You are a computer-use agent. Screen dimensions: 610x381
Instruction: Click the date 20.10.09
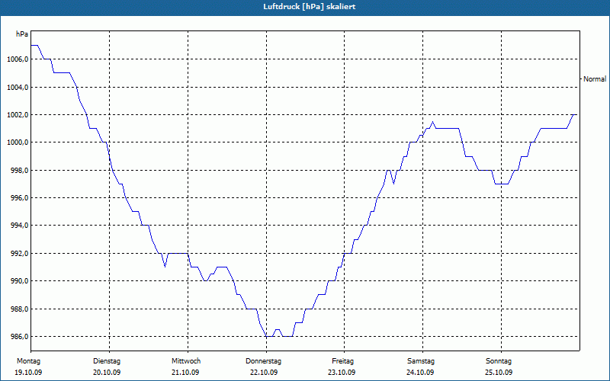pyautogui.click(x=107, y=373)
